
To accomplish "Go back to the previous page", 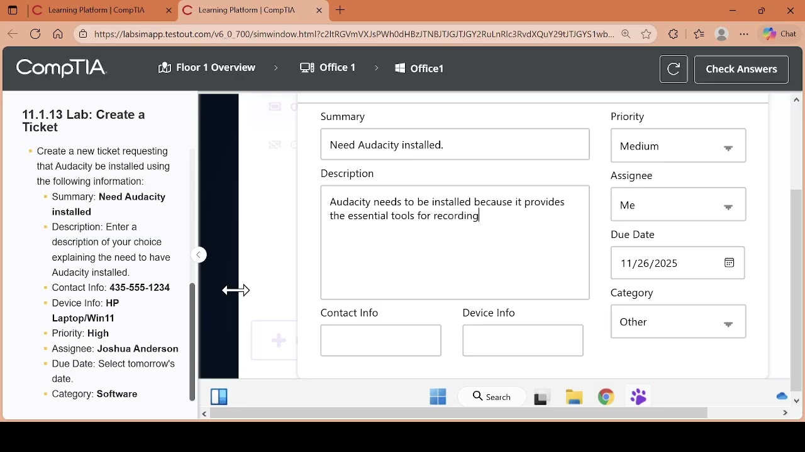I will coord(13,34).
